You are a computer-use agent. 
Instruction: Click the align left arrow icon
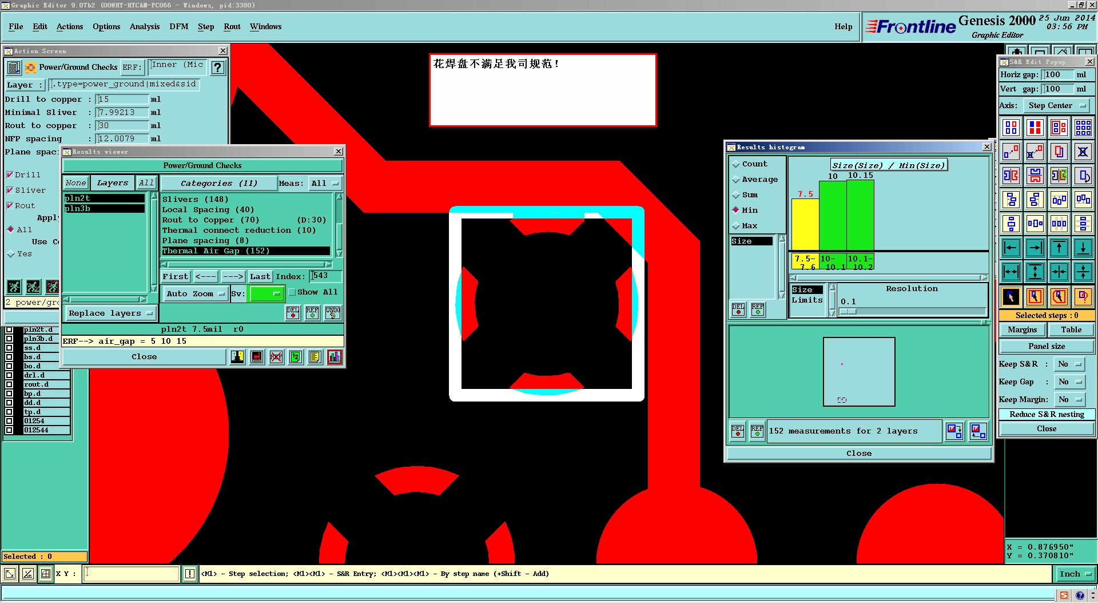(1011, 248)
